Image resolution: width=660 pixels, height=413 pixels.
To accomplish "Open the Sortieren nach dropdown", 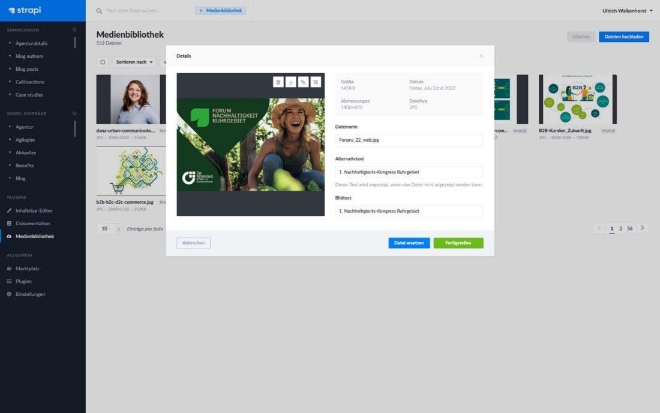I will coord(133,62).
